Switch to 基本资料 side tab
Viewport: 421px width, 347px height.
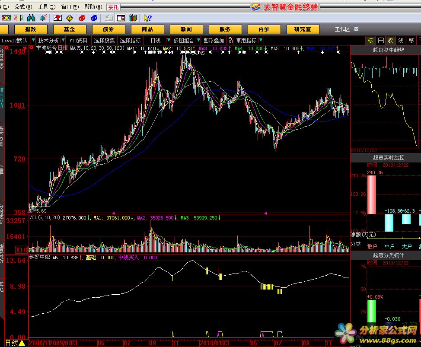point(2,136)
